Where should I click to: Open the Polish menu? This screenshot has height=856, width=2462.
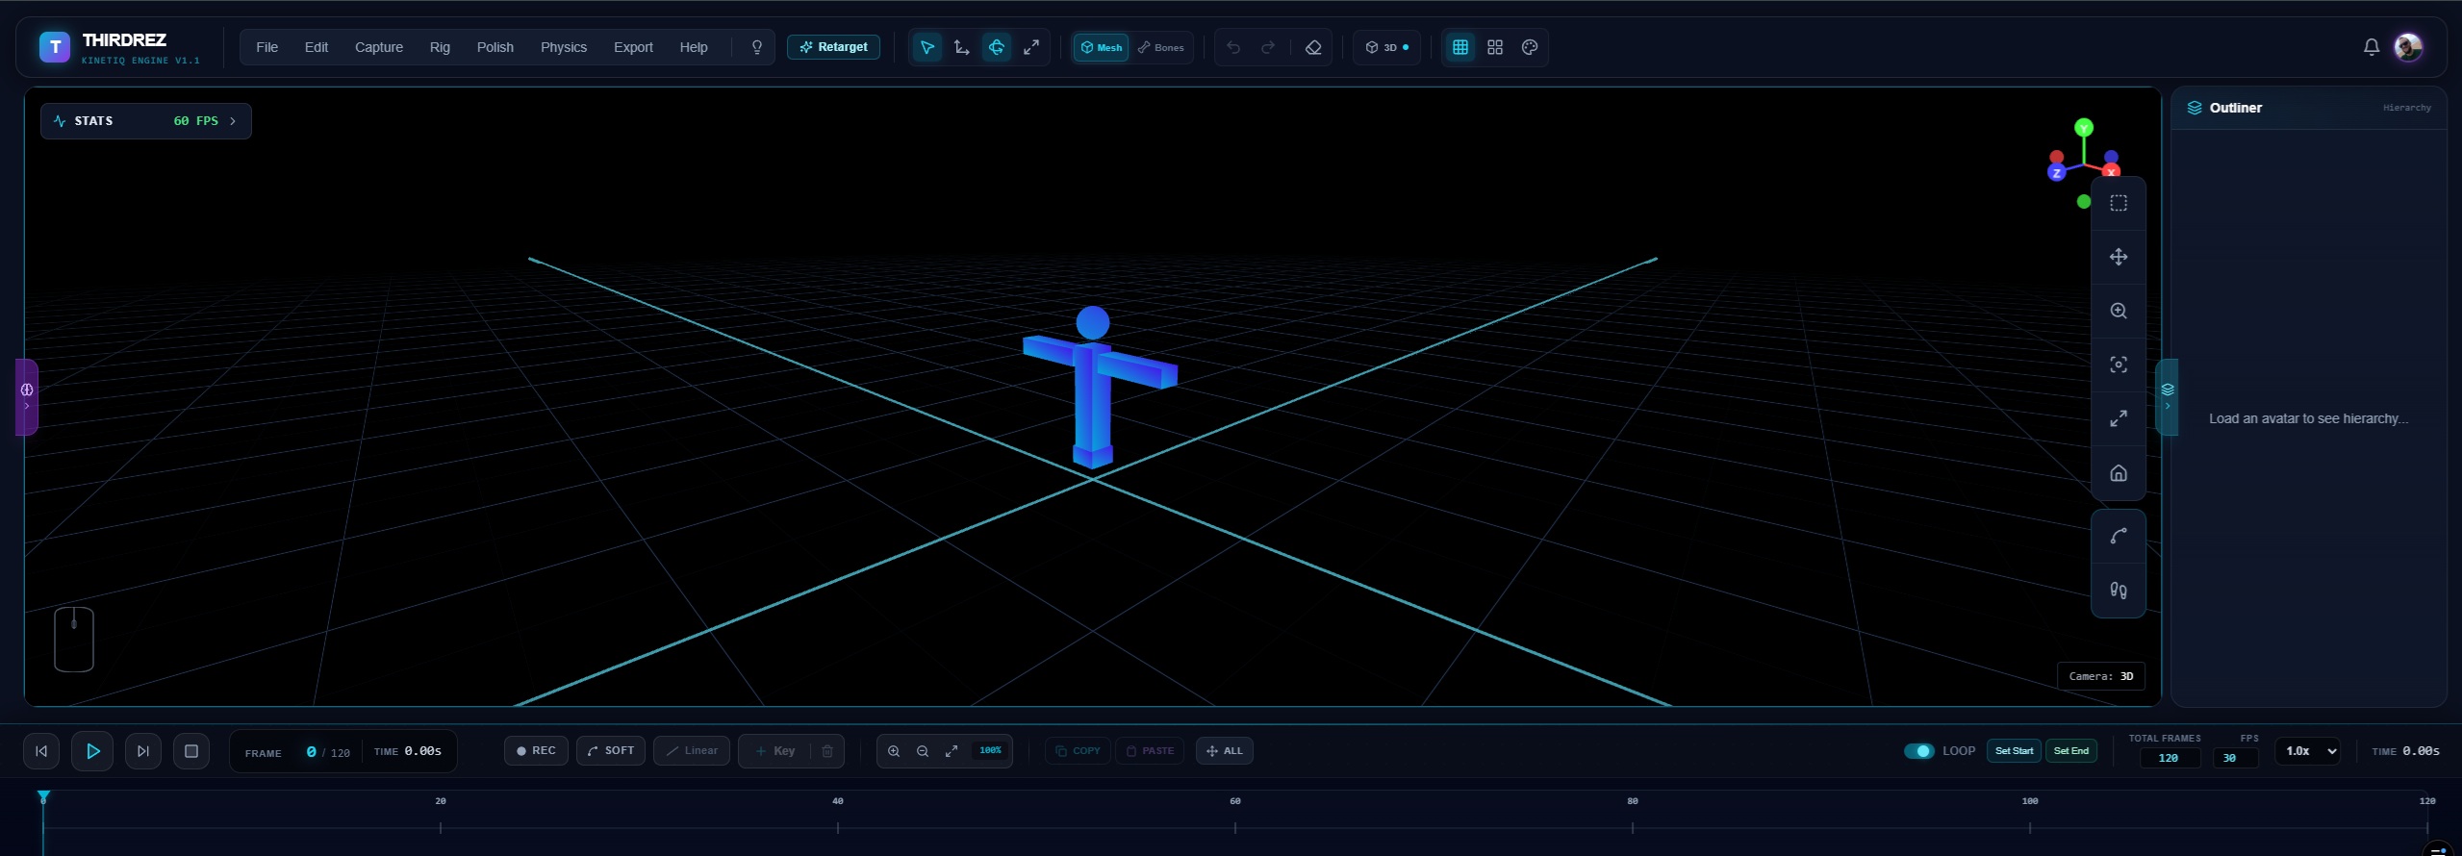click(495, 47)
